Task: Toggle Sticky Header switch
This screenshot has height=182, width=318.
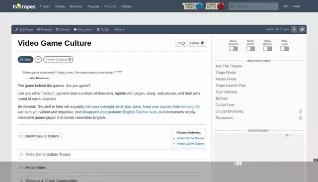Action: (x=267, y=49)
